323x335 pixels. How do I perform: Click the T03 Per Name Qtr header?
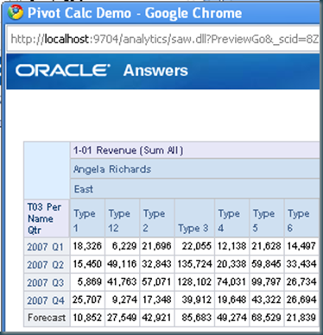click(x=47, y=218)
